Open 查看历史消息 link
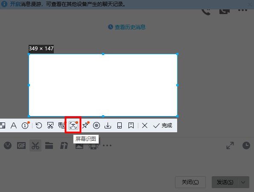This screenshot has width=254, height=192. [x=127, y=27]
